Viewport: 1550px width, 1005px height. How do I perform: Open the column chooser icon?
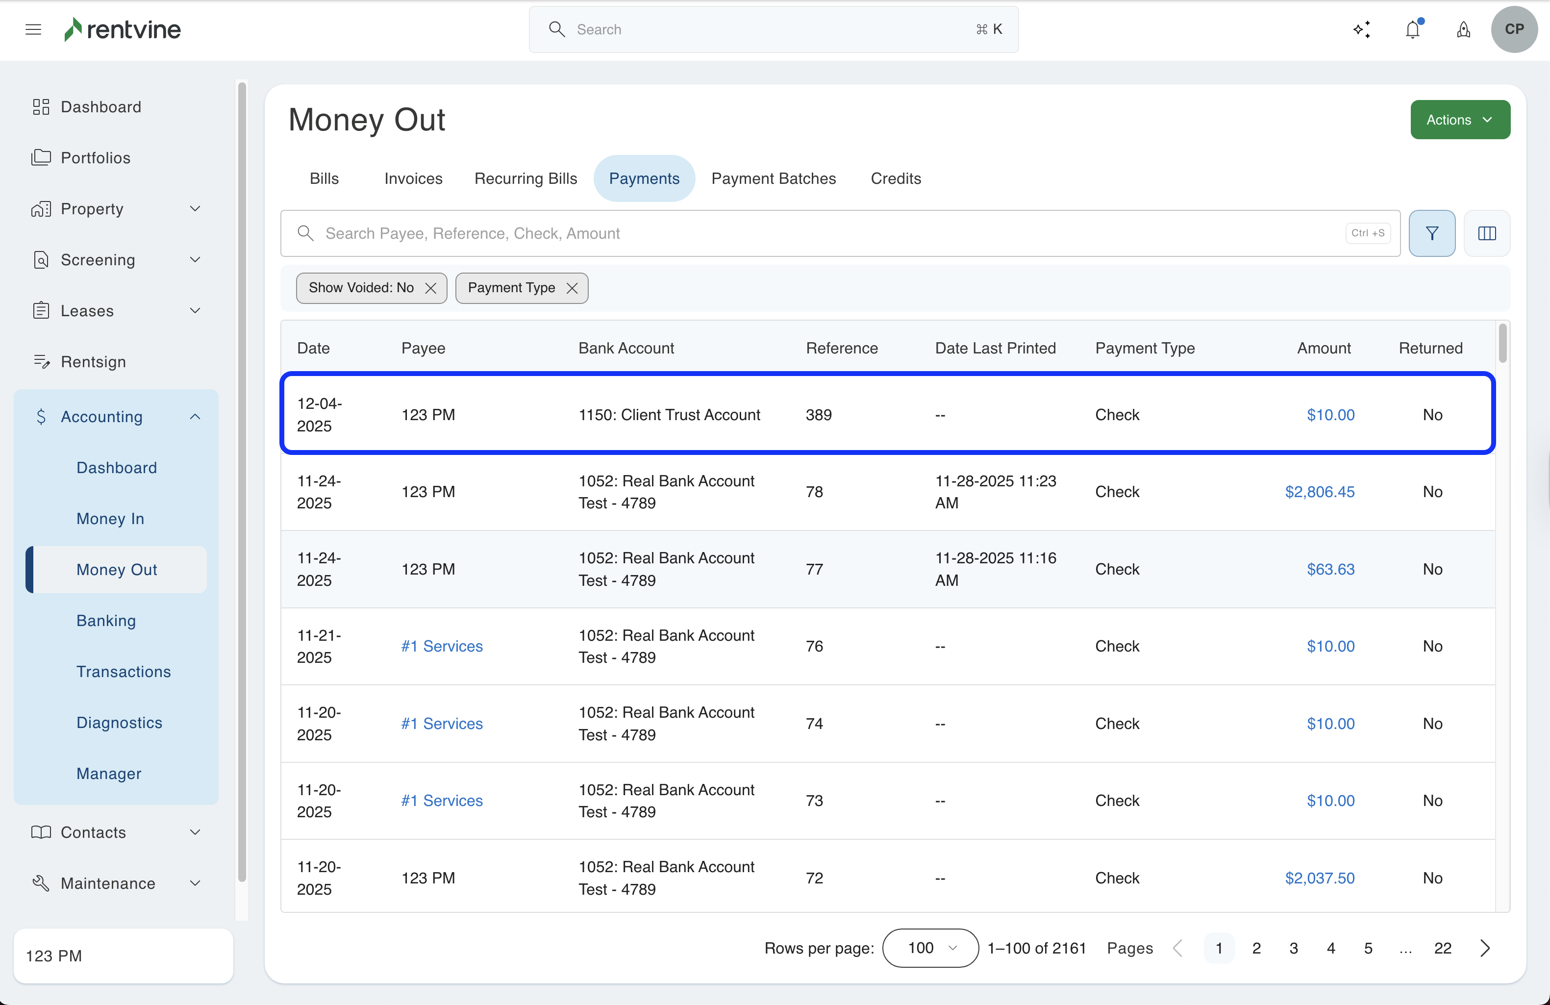1486,233
